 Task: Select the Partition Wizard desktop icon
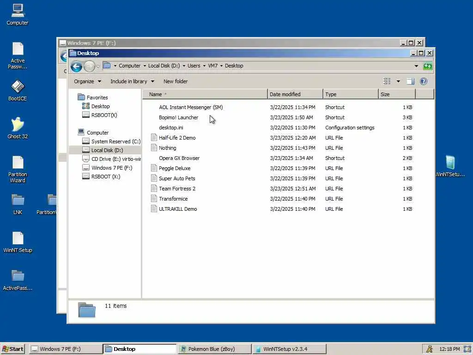18,169
